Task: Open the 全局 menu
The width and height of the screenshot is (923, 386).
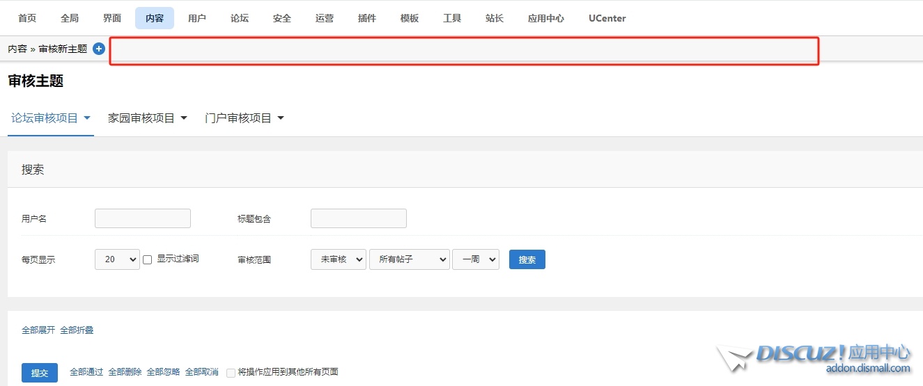Action: [x=70, y=18]
